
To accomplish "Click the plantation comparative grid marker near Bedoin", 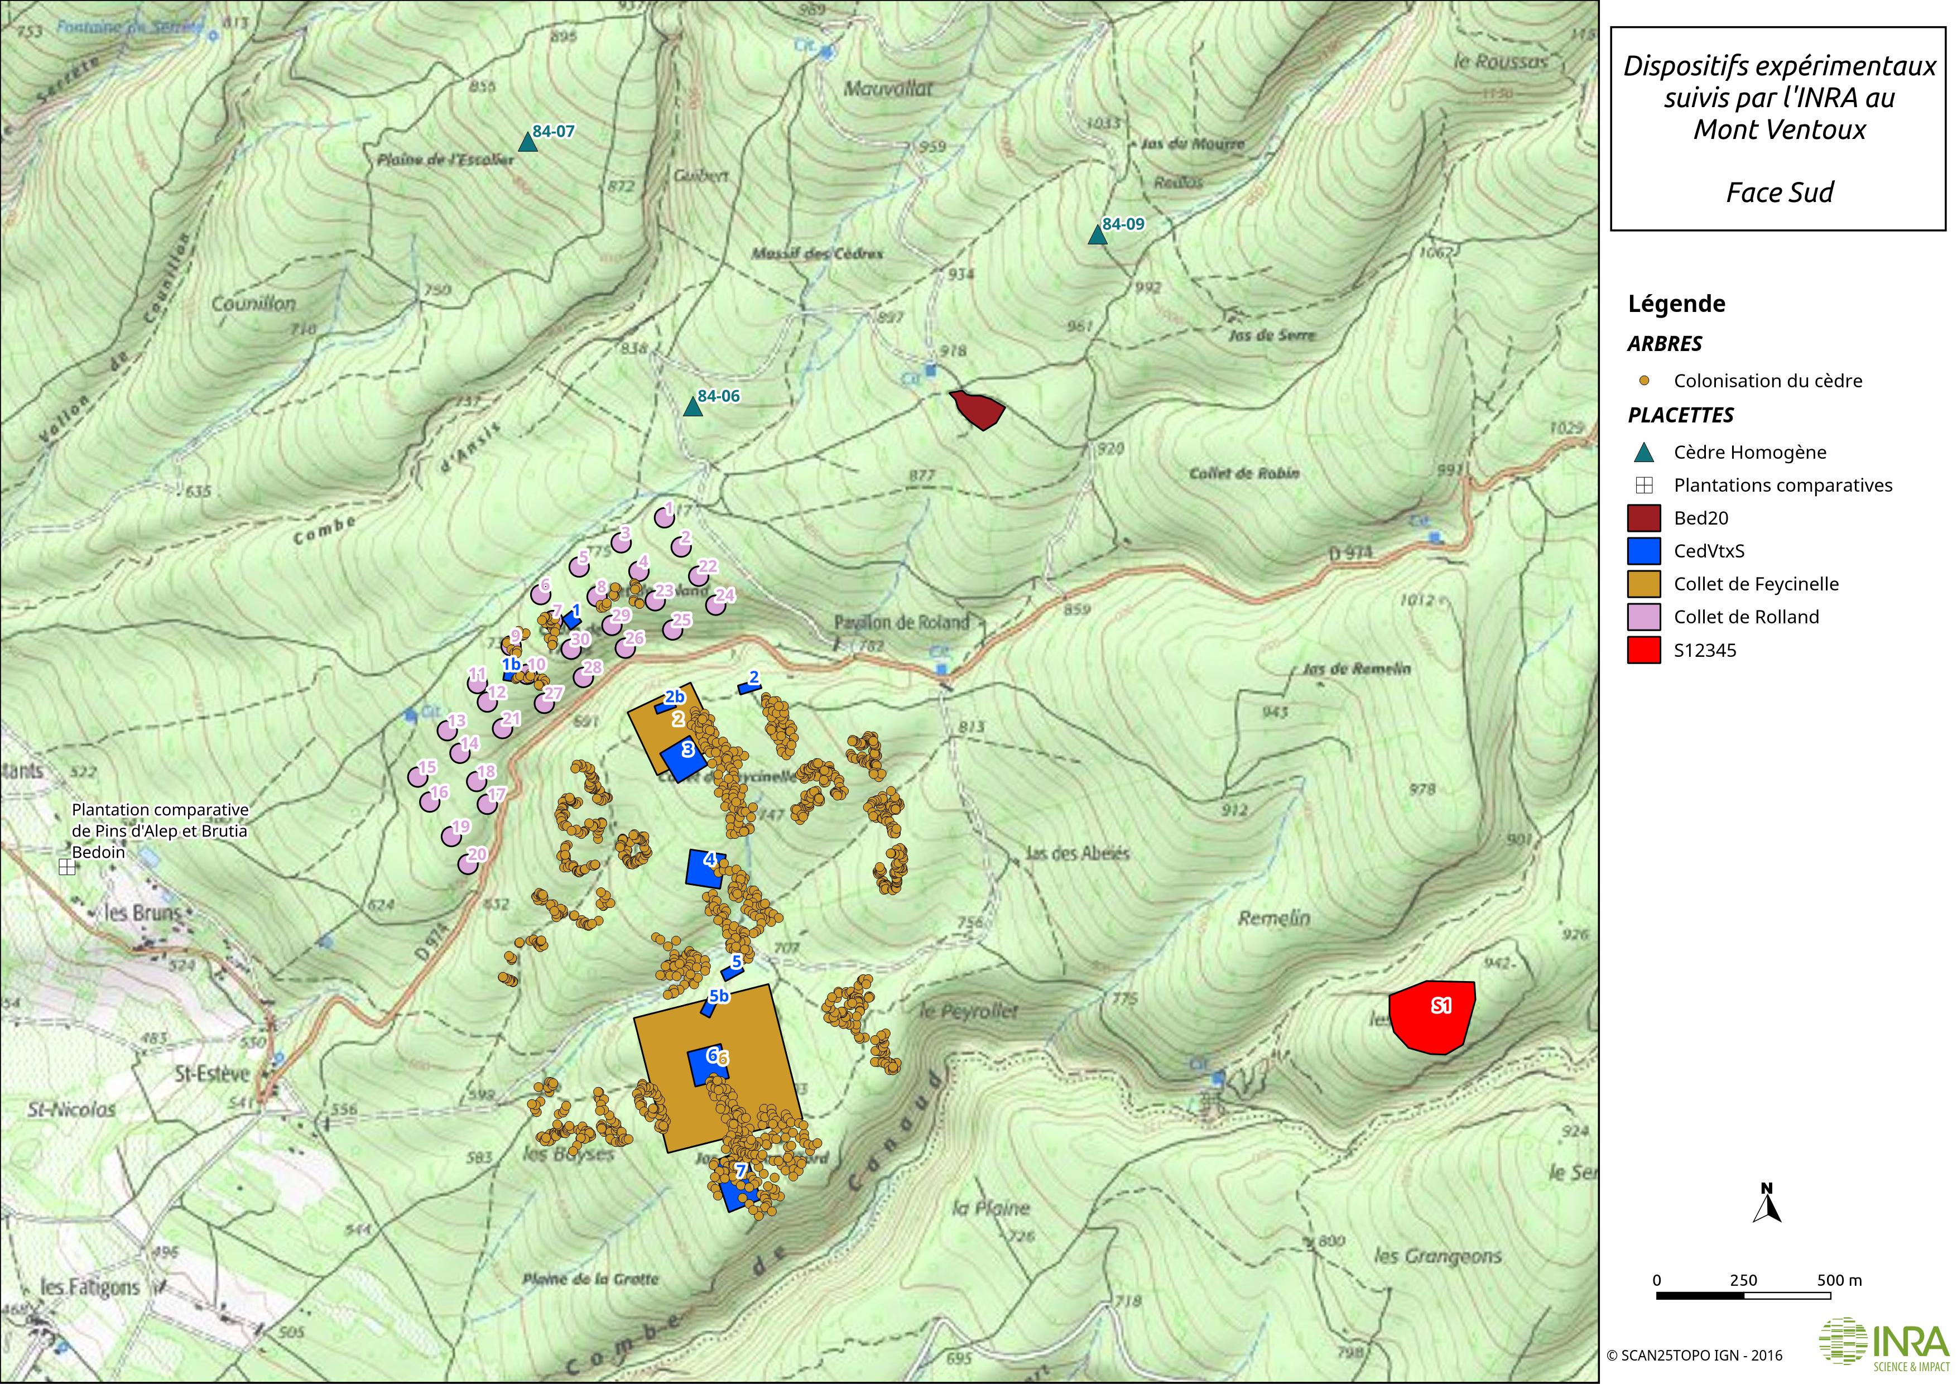I will 68,868.
